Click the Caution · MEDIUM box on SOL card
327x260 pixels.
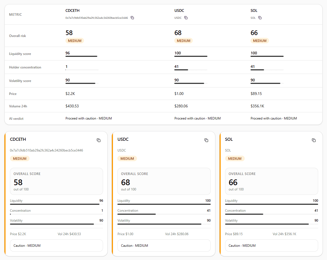[271, 245]
